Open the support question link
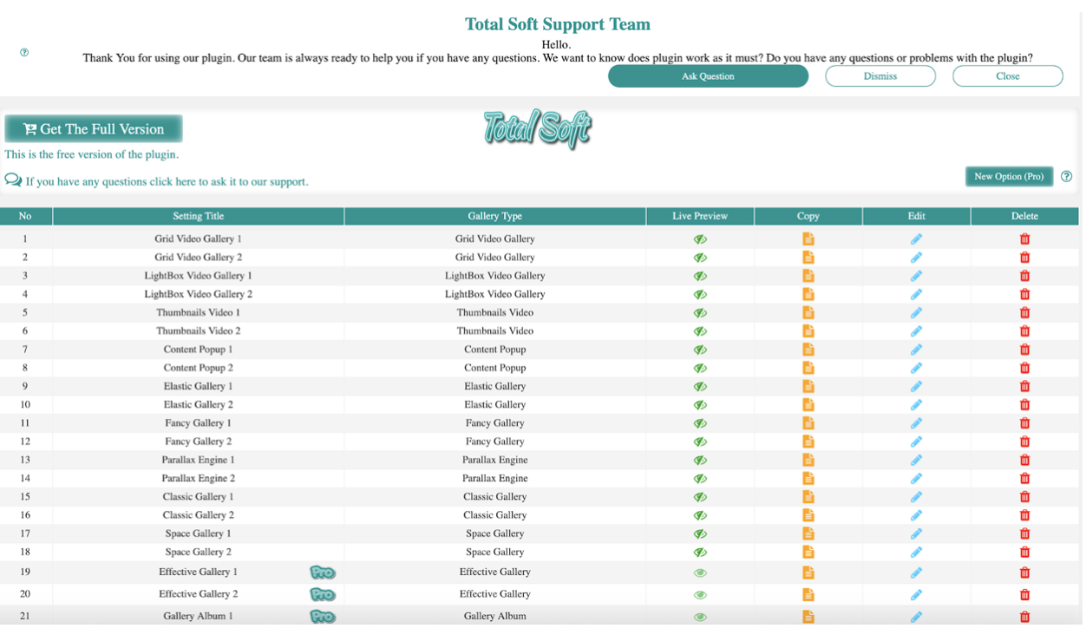This screenshot has width=1086, height=628. (167, 182)
